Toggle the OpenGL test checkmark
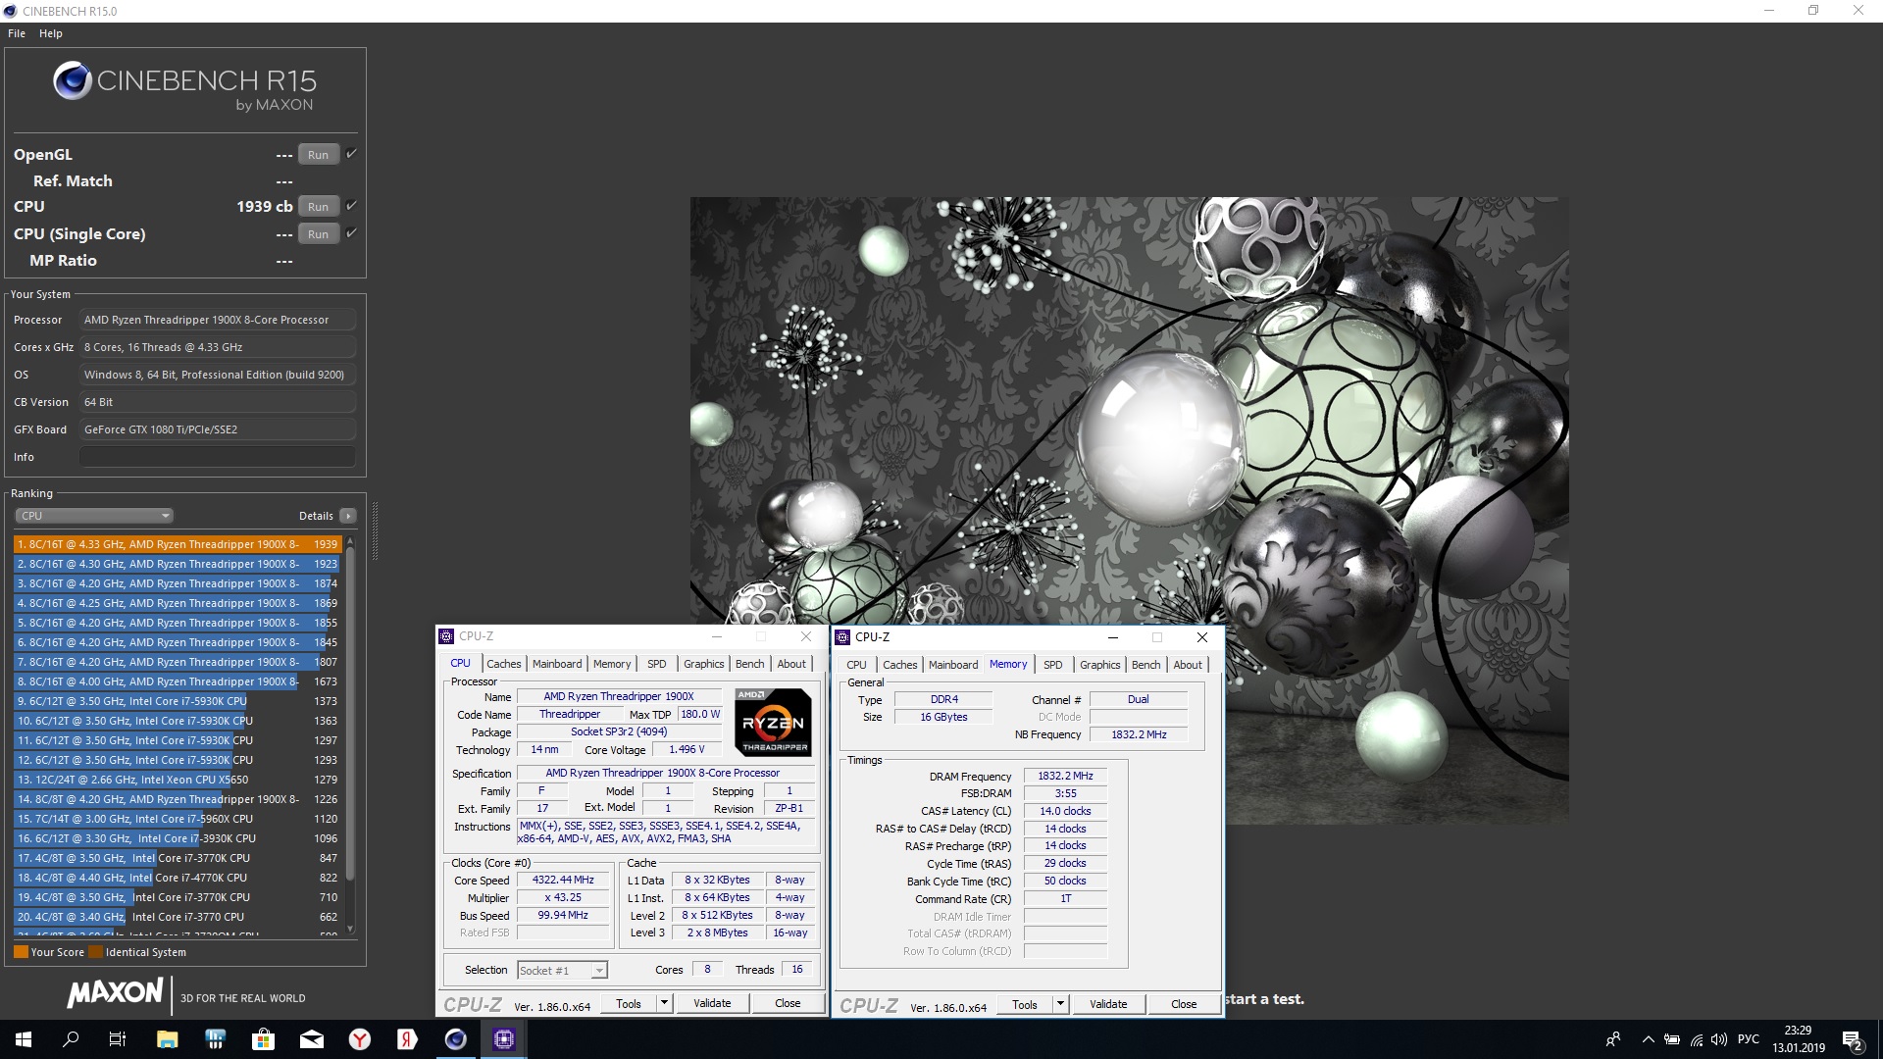The height and width of the screenshot is (1059, 1883). (351, 154)
